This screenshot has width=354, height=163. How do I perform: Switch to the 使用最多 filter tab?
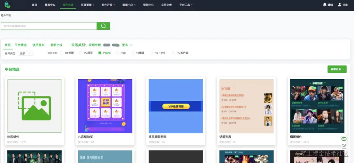tap(38, 45)
